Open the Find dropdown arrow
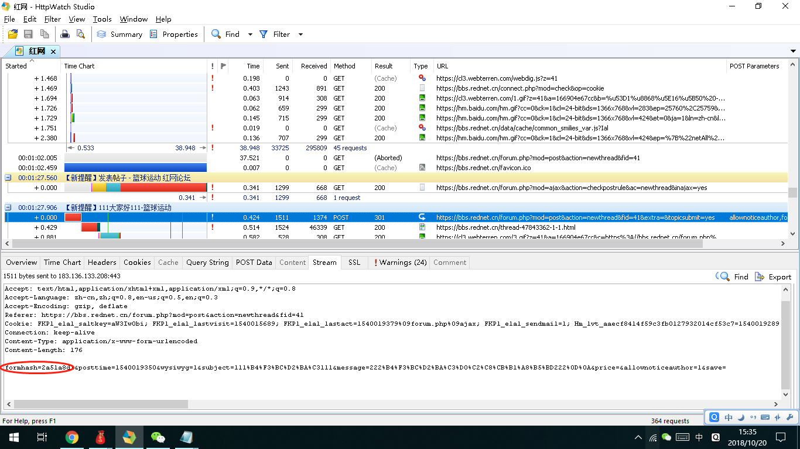The width and height of the screenshot is (800, 449). (250, 34)
